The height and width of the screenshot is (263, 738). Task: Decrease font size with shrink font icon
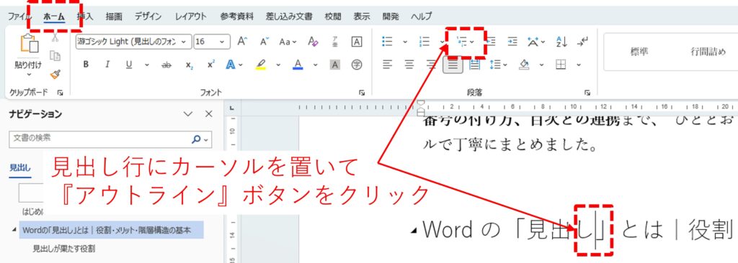coord(264,42)
